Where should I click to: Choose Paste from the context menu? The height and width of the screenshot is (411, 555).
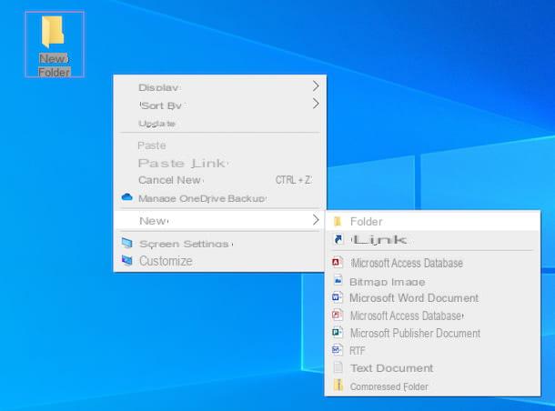pyautogui.click(x=152, y=145)
